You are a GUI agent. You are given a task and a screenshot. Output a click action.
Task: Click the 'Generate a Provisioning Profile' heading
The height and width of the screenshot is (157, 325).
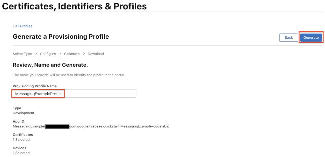pos(61,37)
